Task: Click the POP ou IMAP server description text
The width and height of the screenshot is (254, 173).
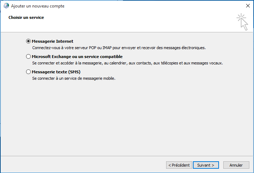Action: pos(119,48)
